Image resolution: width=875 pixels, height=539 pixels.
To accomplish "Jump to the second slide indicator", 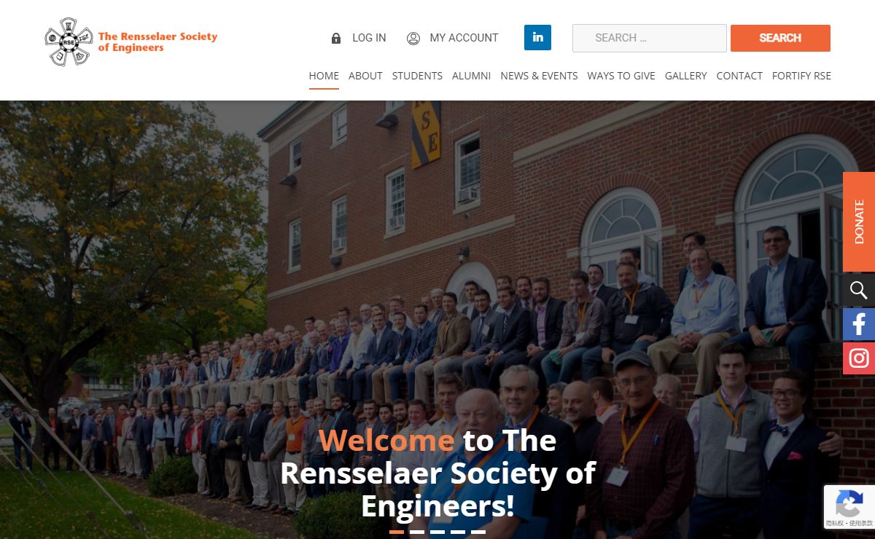I will point(417,532).
